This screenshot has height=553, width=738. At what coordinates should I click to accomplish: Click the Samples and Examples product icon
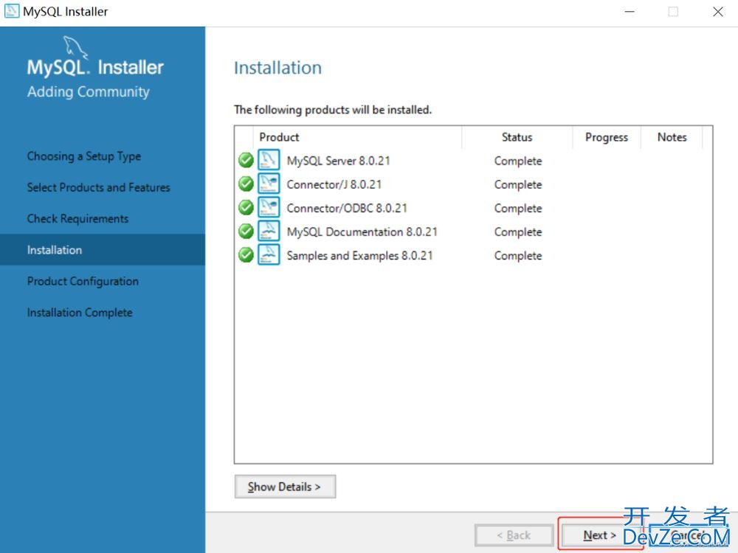coord(269,254)
